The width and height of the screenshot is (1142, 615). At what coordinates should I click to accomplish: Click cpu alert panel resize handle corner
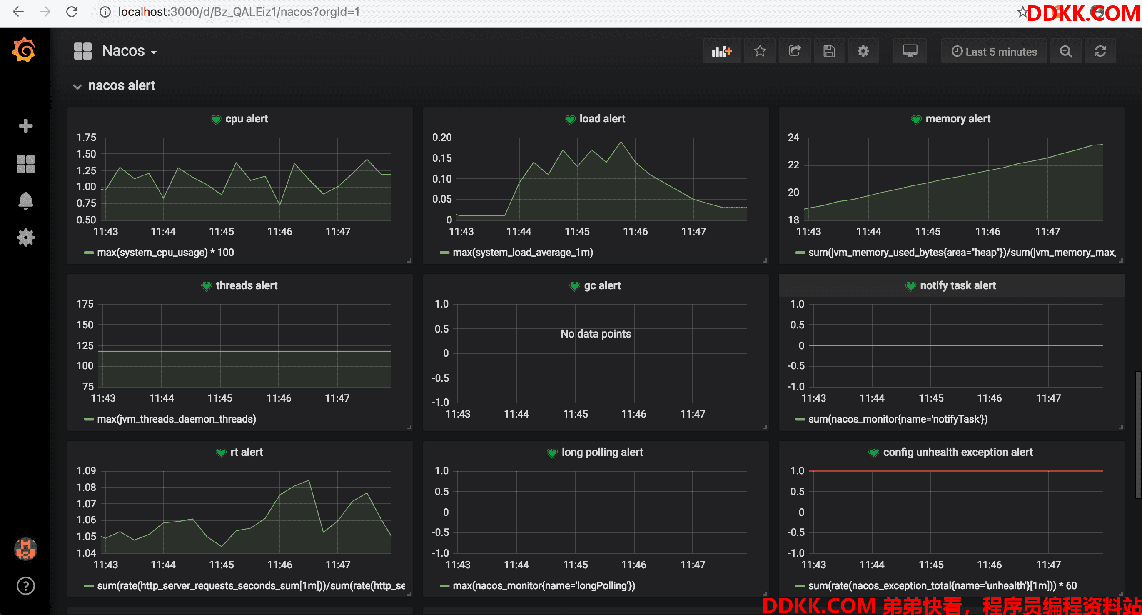(409, 261)
